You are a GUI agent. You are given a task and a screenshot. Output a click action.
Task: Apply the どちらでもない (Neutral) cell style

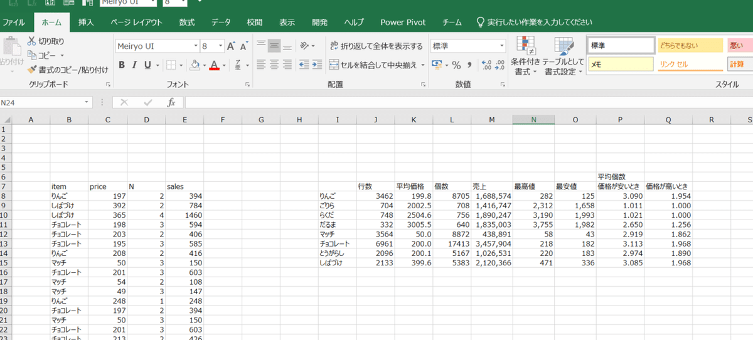pyautogui.click(x=690, y=46)
